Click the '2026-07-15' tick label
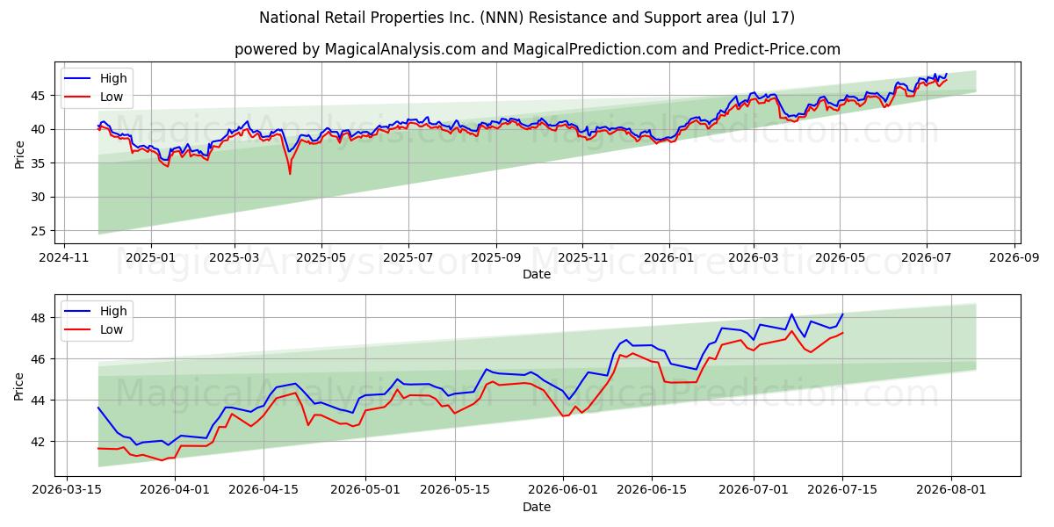Viewport: 1054px width, 527px height. pyautogui.click(x=842, y=490)
